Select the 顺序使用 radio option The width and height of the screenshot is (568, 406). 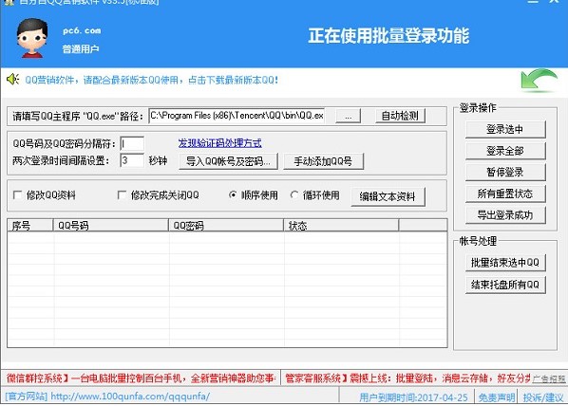tap(233, 195)
